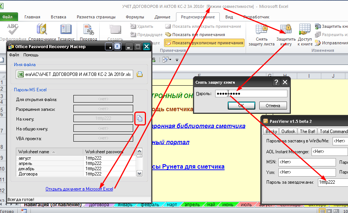Viewport: 348px width, 213px height.
Task: Open the Becky tab in PassView
Action: (271, 131)
